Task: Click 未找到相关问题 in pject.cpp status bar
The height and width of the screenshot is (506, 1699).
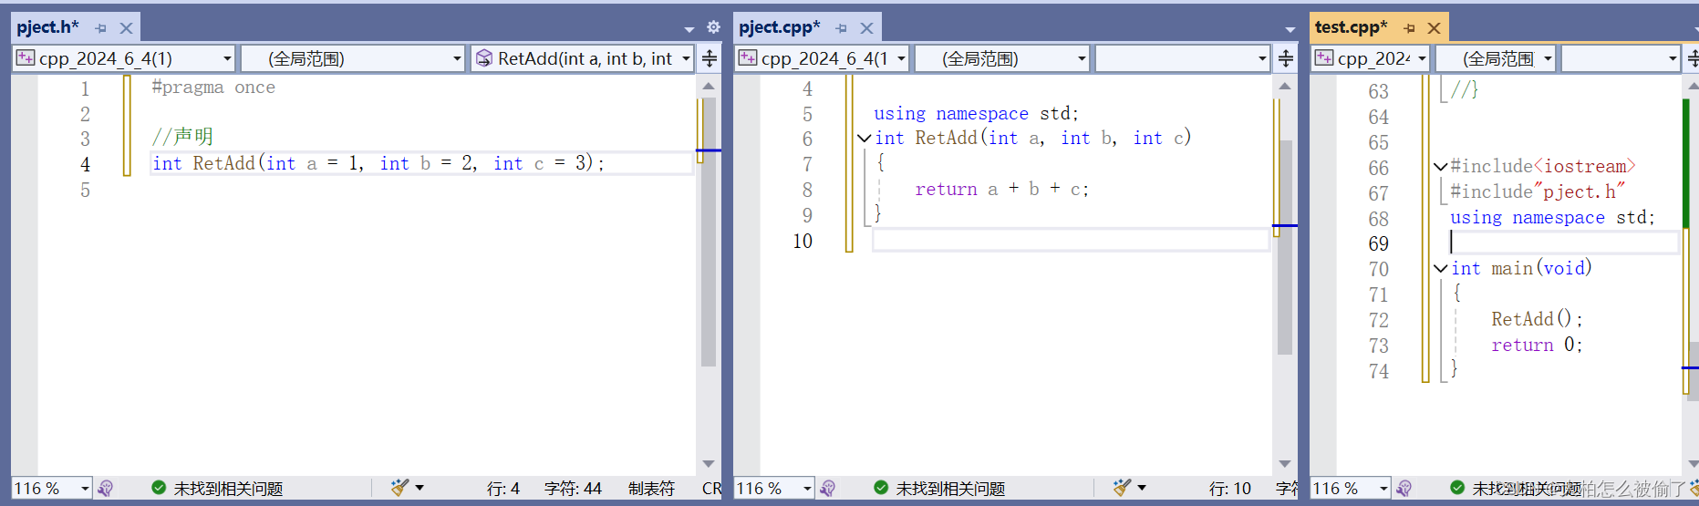Action: tap(950, 489)
